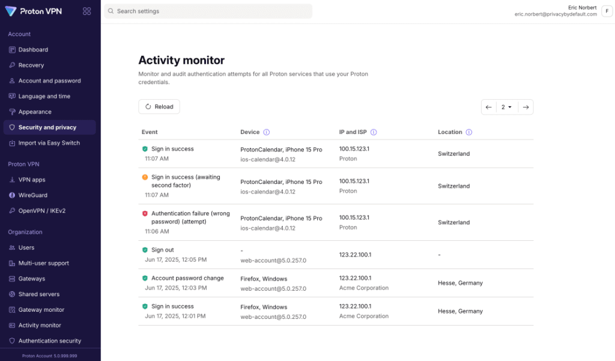The height and width of the screenshot is (361, 615).
Task: Click 'Account password change' event text
Action: (187, 278)
